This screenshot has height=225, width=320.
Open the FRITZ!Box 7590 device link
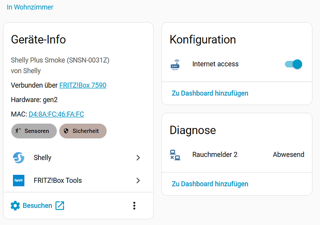coord(83,85)
